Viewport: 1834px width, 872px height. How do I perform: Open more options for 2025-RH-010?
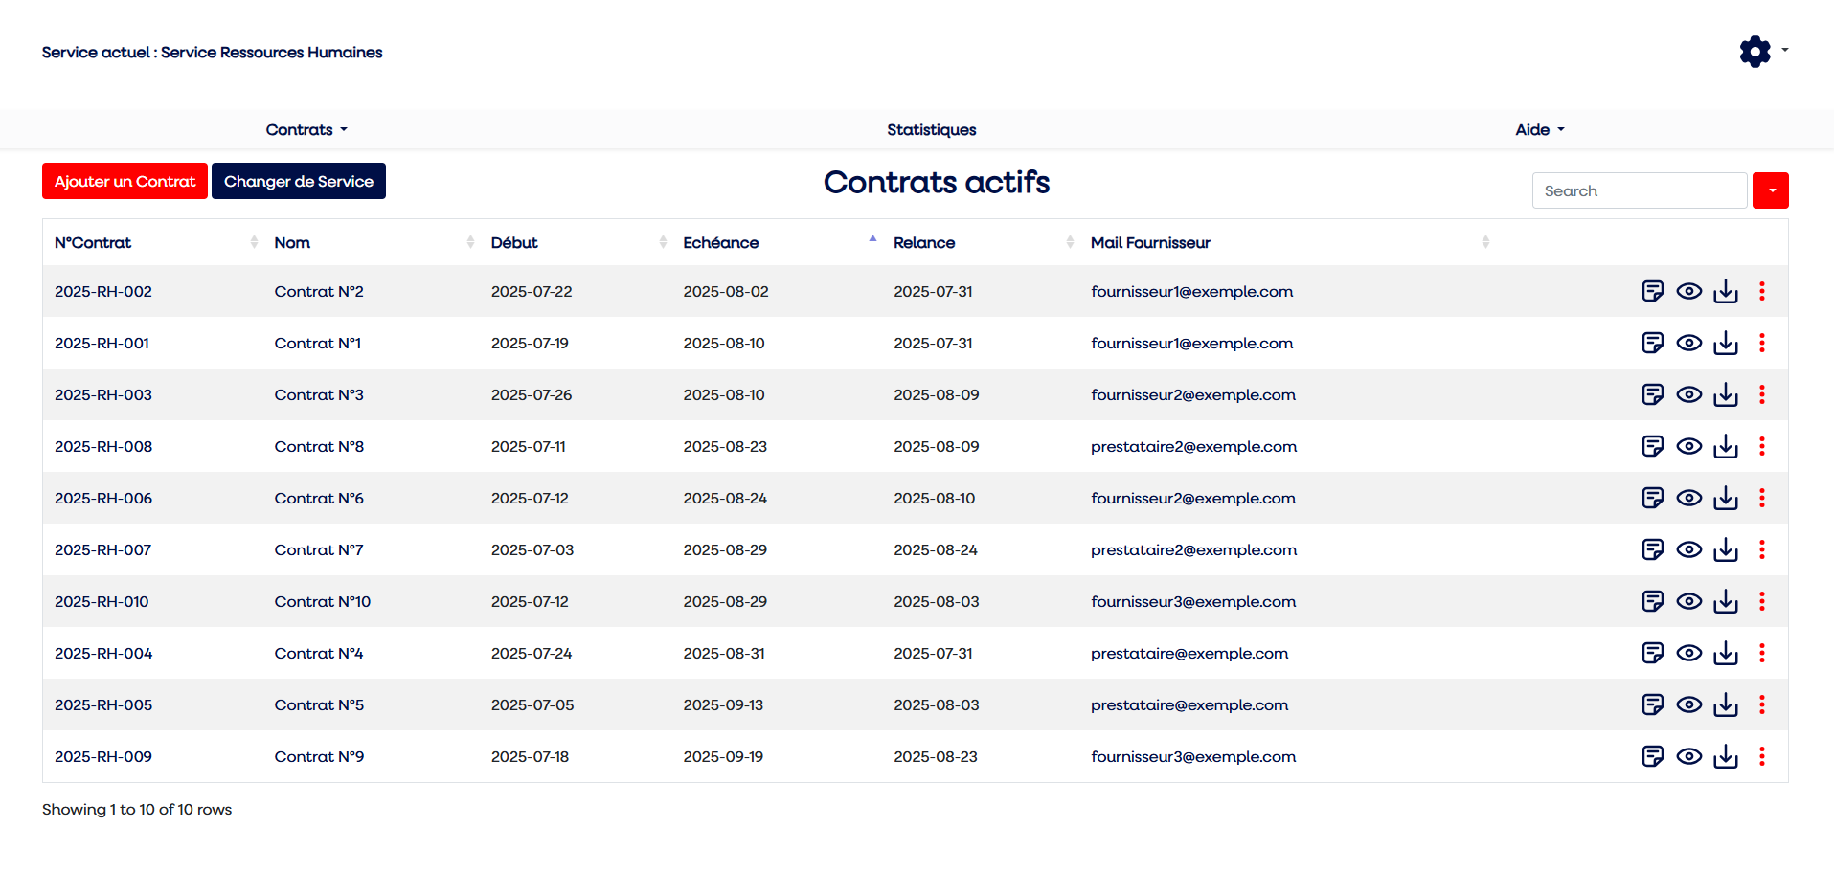(1762, 601)
